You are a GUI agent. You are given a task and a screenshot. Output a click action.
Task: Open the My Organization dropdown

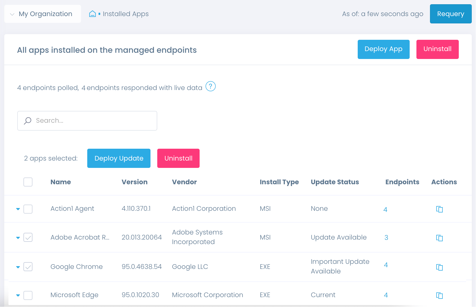pyautogui.click(x=42, y=14)
